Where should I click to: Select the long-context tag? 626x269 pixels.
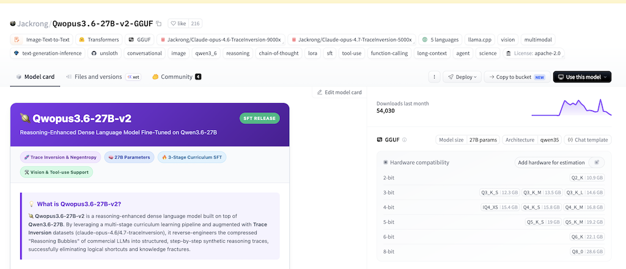click(432, 53)
